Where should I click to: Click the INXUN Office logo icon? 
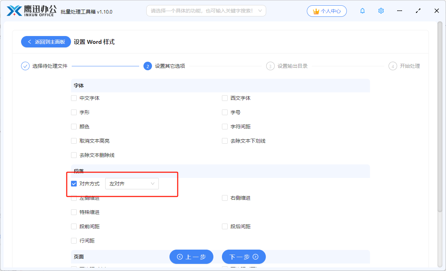pos(14,11)
